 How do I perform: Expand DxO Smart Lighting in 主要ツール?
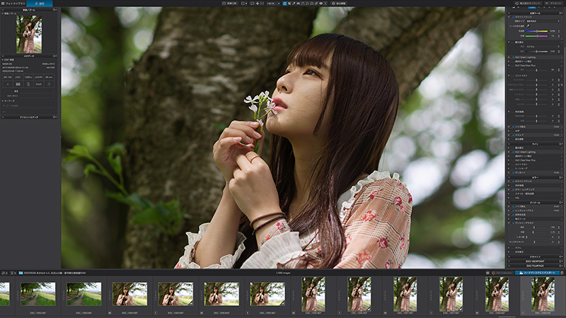tap(509, 57)
